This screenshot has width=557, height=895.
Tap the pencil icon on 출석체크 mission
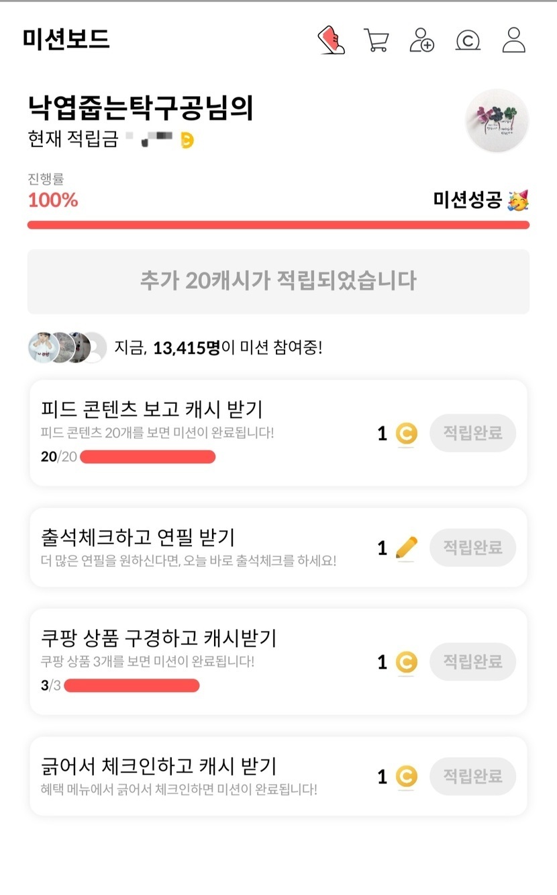[406, 548]
